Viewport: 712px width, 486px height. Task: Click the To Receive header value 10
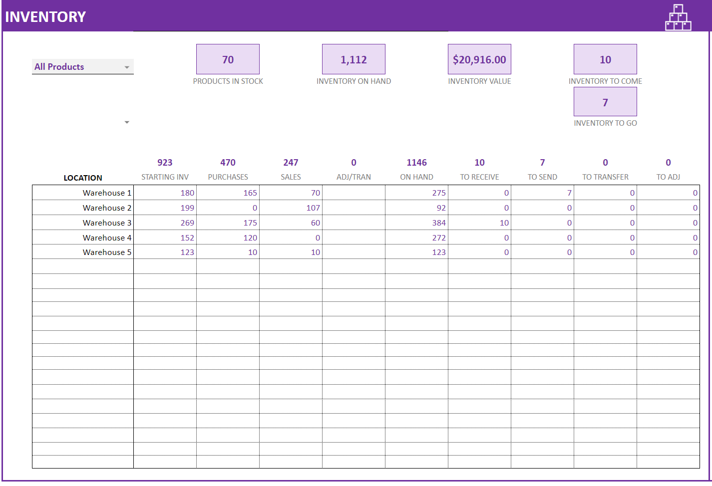click(479, 162)
